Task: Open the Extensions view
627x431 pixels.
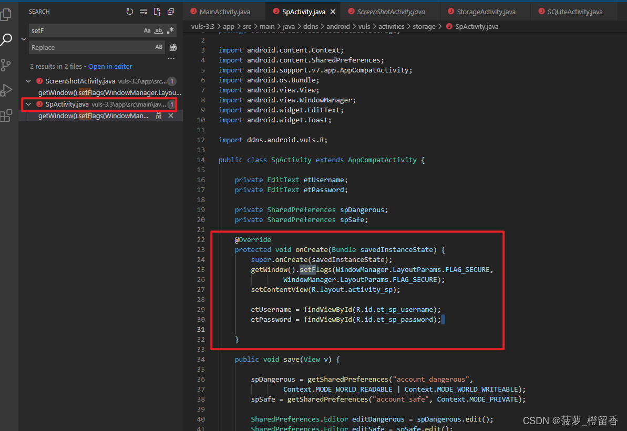Action: [6, 116]
